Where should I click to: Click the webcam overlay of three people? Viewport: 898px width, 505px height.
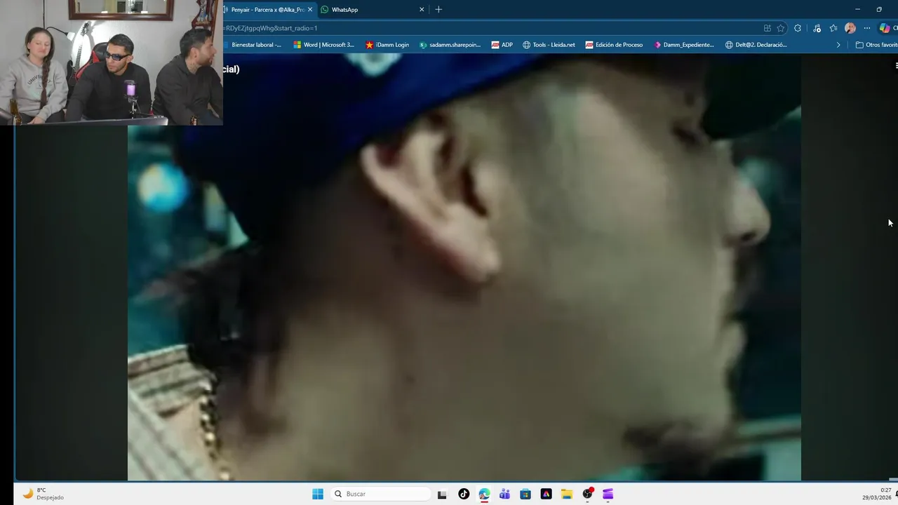click(x=112, y=62)
